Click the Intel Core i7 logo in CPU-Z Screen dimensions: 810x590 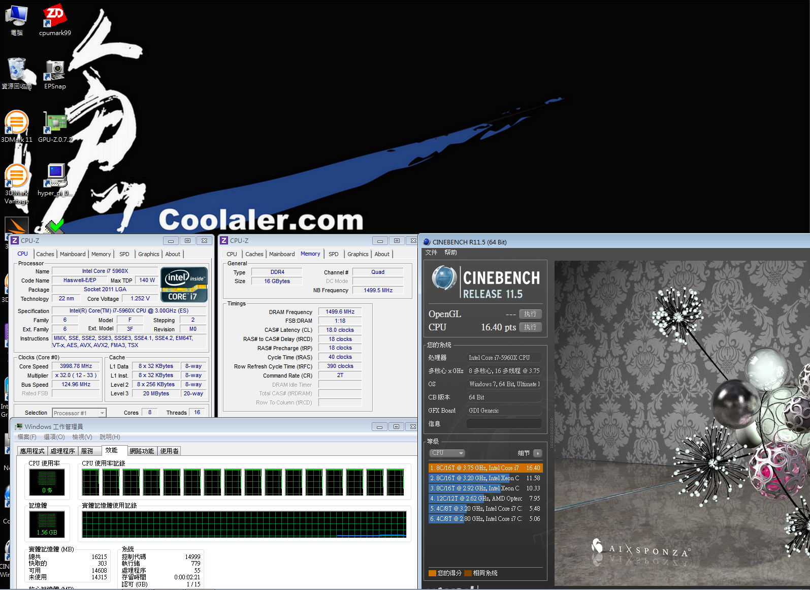[184, 285]
